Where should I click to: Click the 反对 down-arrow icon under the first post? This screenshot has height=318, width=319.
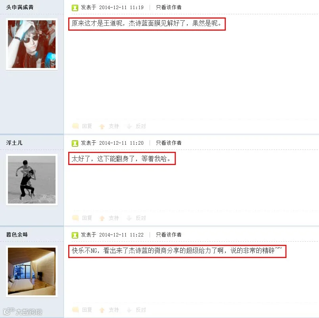tap(129, 126)
